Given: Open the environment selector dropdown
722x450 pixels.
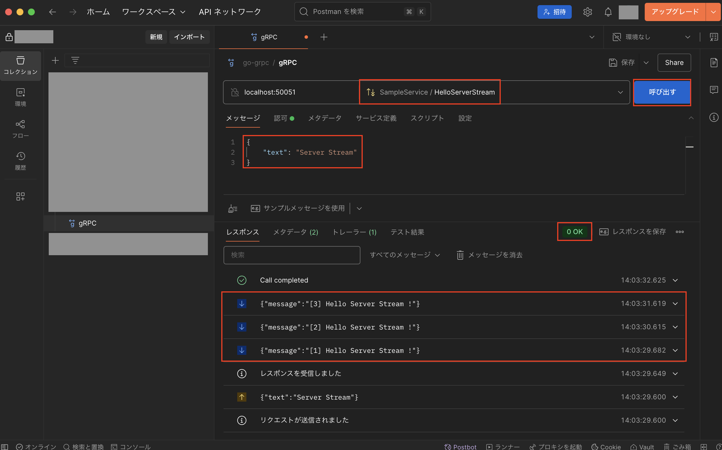Looking at the screenshot, I should (x=651, y=37).
